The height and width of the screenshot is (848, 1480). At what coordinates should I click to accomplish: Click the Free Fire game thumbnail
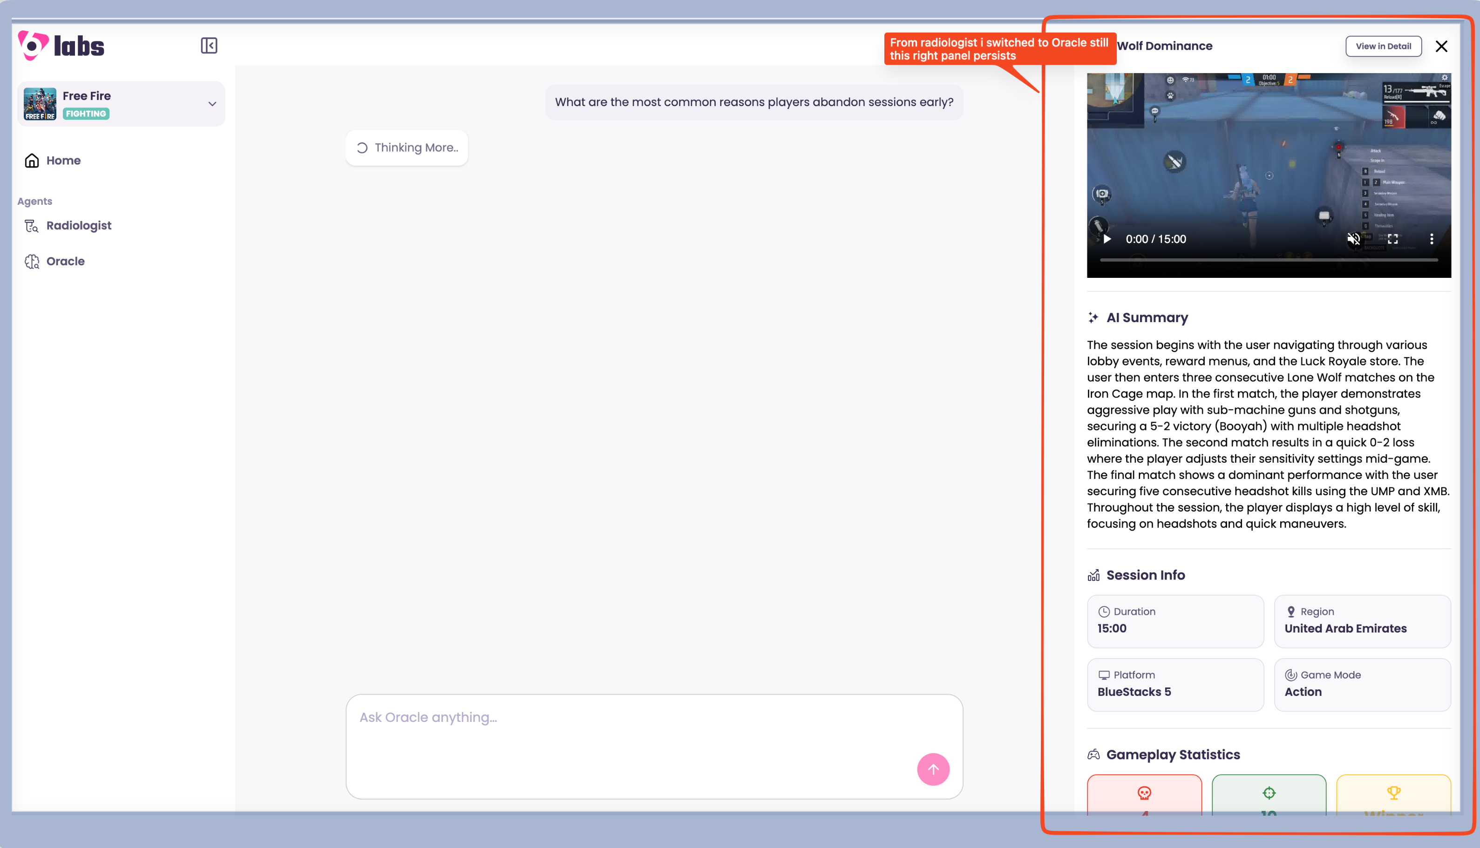[40, 104]
